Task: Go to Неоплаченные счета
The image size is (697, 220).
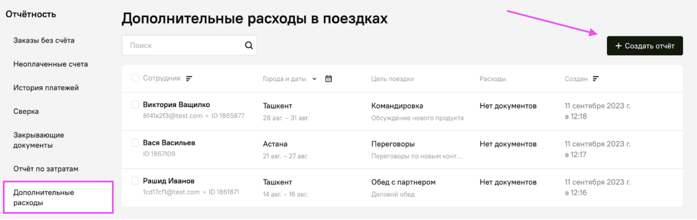Action: tap(51, 64)
